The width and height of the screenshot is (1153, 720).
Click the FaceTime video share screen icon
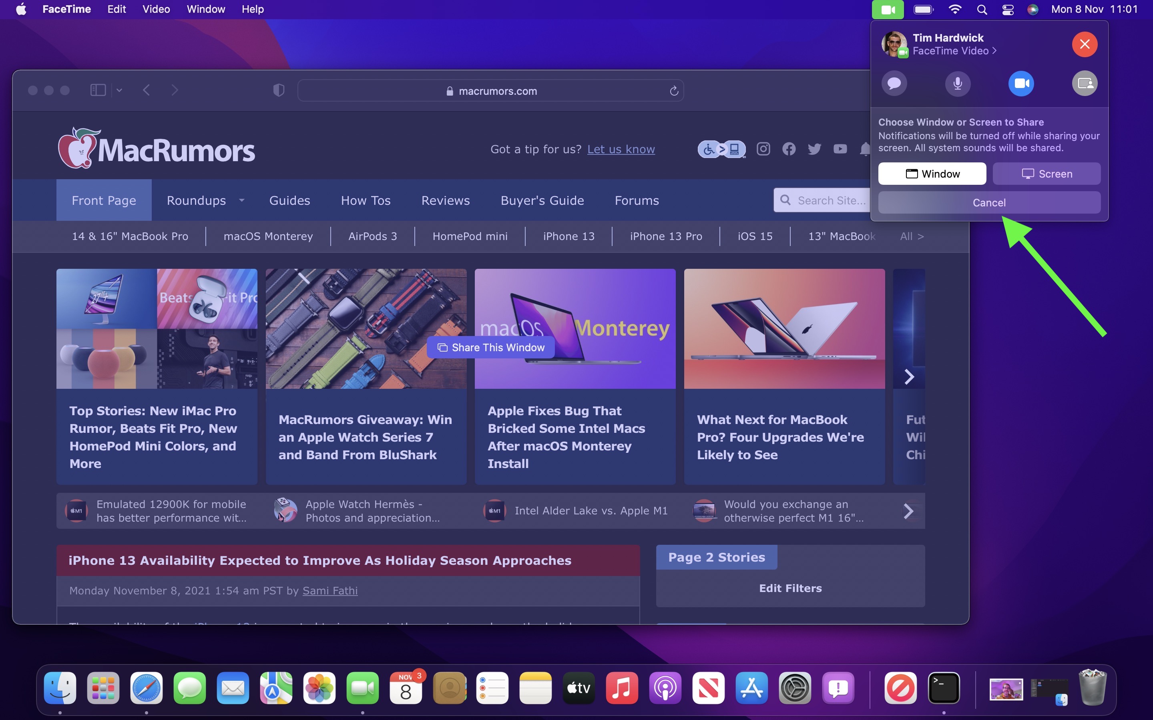[x=1084, y=82]
